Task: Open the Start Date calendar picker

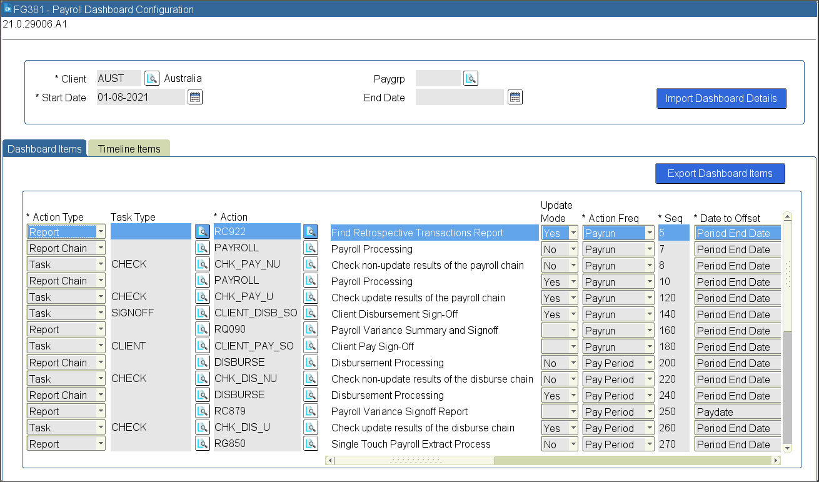Action: coord(195,97)
